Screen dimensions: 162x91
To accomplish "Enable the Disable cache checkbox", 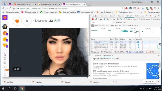I will [152, 19].
